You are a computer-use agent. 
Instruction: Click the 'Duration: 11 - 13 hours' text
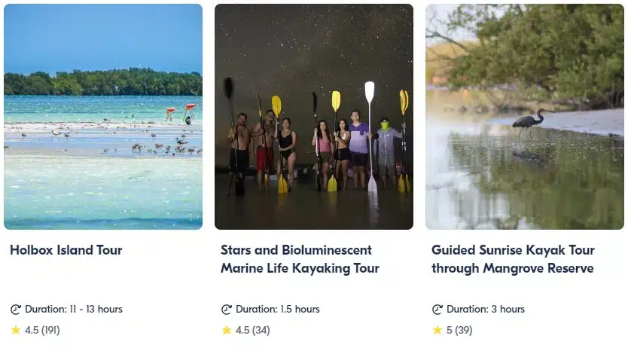pos(74,309)
